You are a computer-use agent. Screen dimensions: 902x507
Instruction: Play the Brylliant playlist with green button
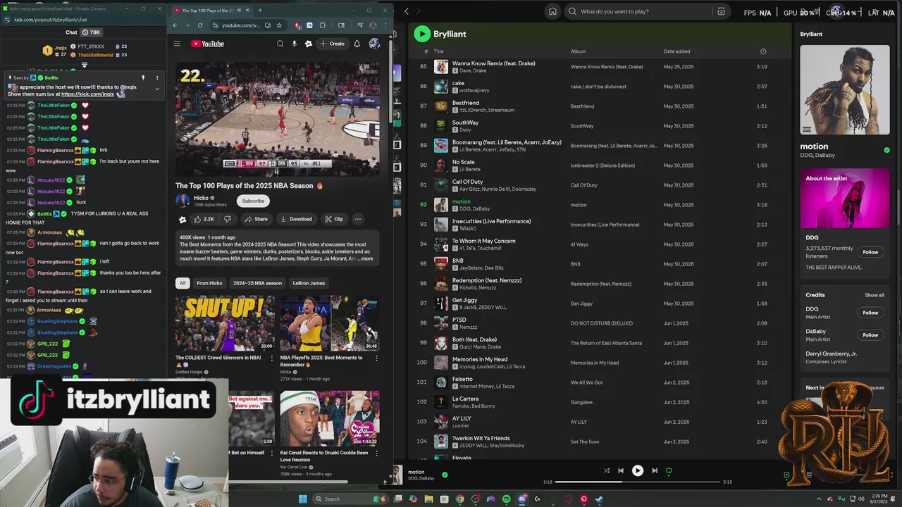click(421, 34)
